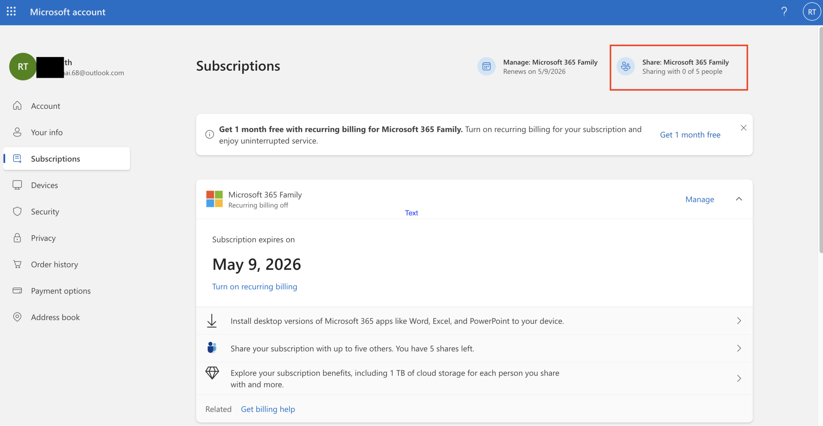
Task: Click the download arrow install icon
Action: click(212, 321)
